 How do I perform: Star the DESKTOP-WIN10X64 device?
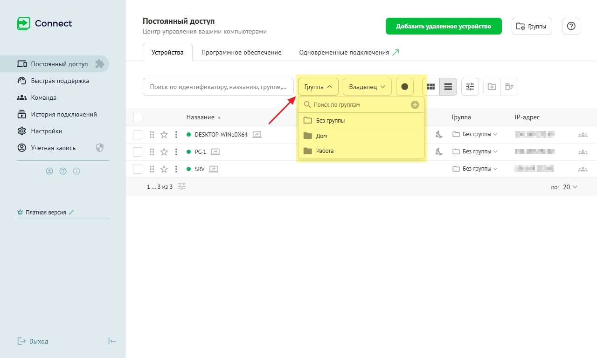164,135
